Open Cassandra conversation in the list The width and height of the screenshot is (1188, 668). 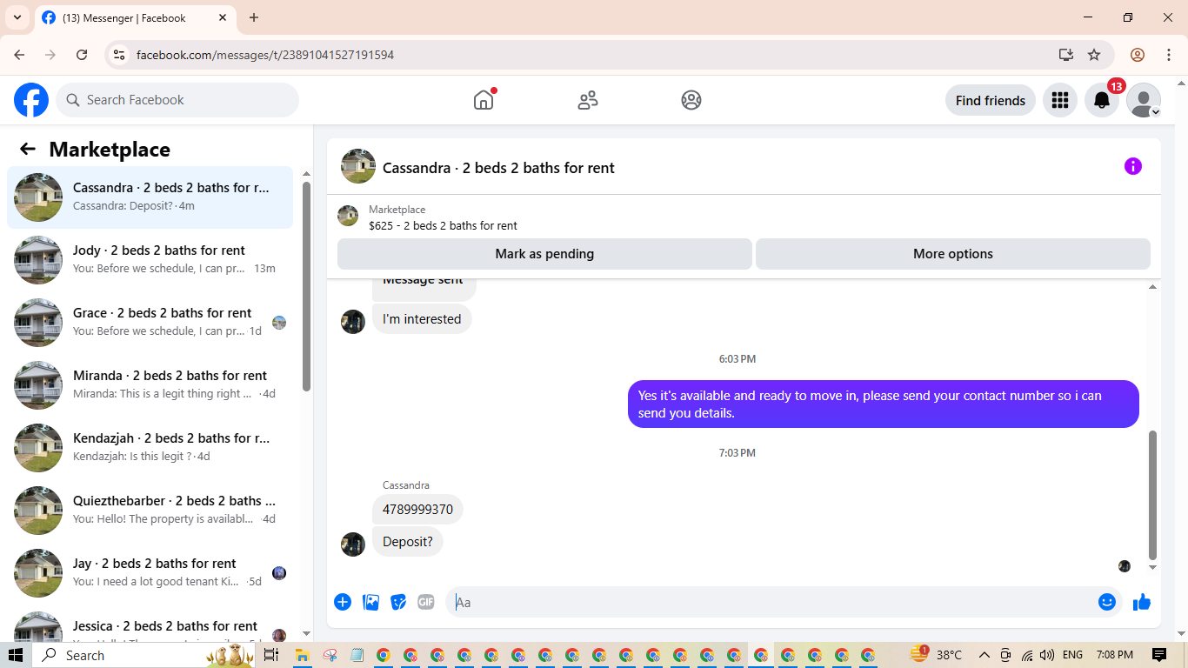150,197
